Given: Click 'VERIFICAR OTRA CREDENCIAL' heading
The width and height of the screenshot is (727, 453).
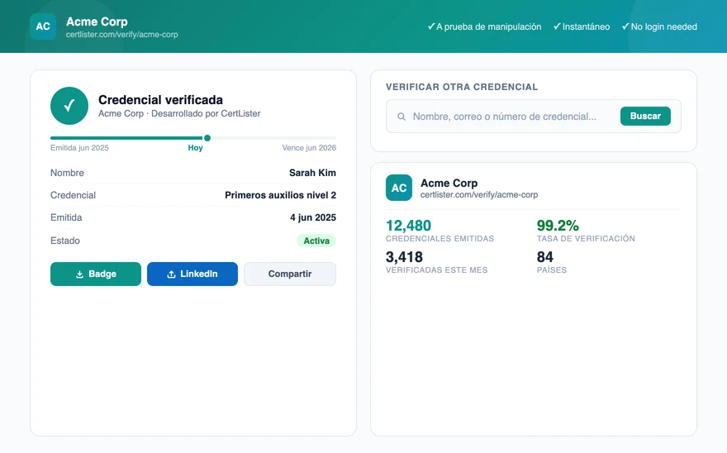Looking at the screenshot, I should click(x=462, y=87).
